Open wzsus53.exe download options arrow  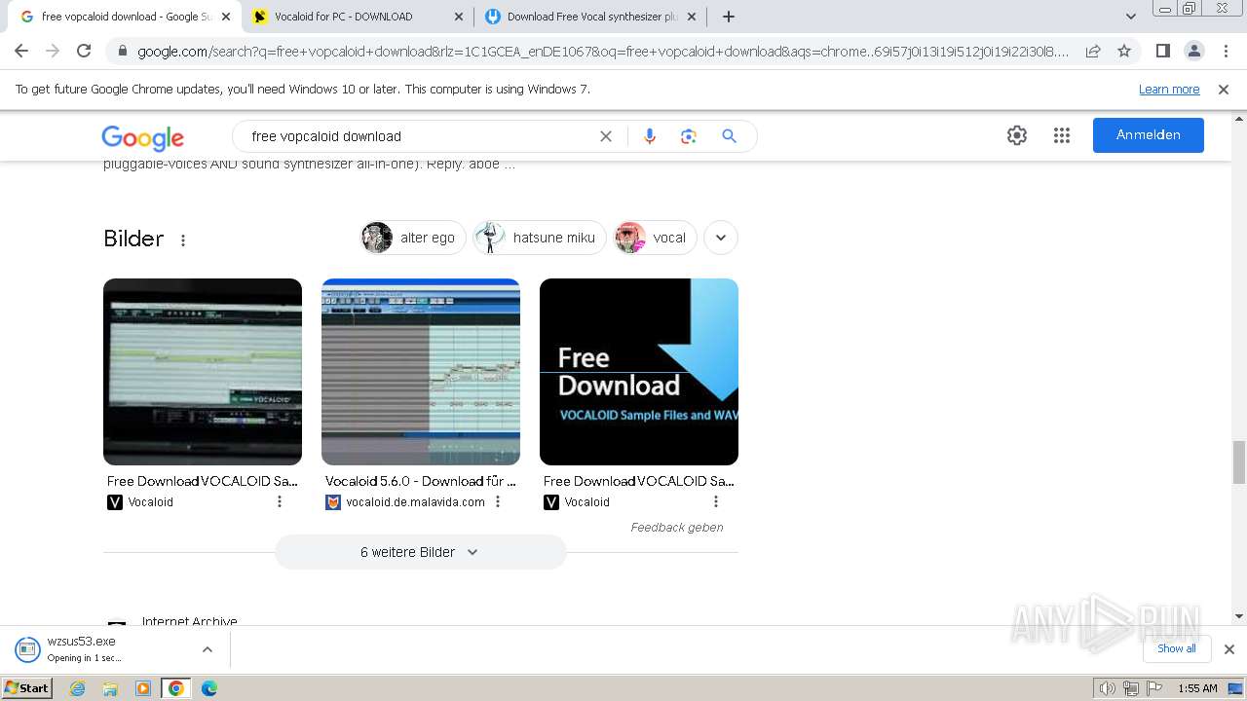pos(207,648)
